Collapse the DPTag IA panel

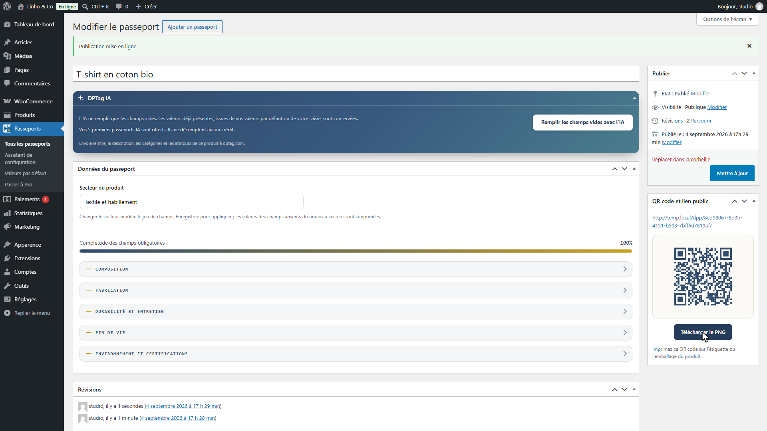pyautogui.click(x=634, y=98)
